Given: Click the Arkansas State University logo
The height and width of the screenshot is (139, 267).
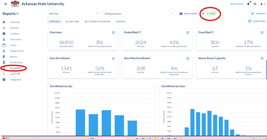Looking at the screenshot, I should 15,4.
